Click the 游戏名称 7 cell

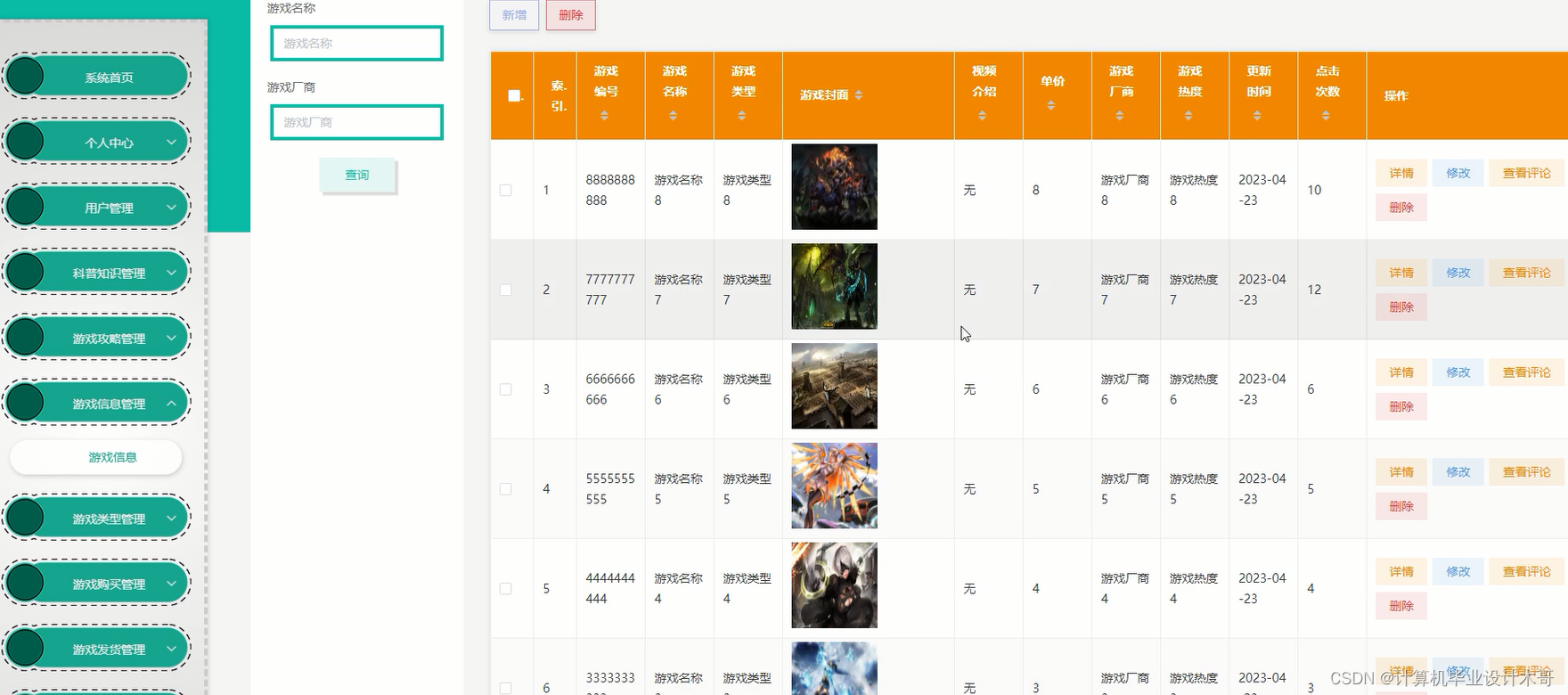click(x=679, y=290)
